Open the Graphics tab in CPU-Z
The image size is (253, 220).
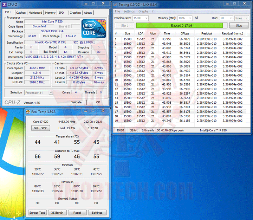pyautogui.click(x=75, y=13)
